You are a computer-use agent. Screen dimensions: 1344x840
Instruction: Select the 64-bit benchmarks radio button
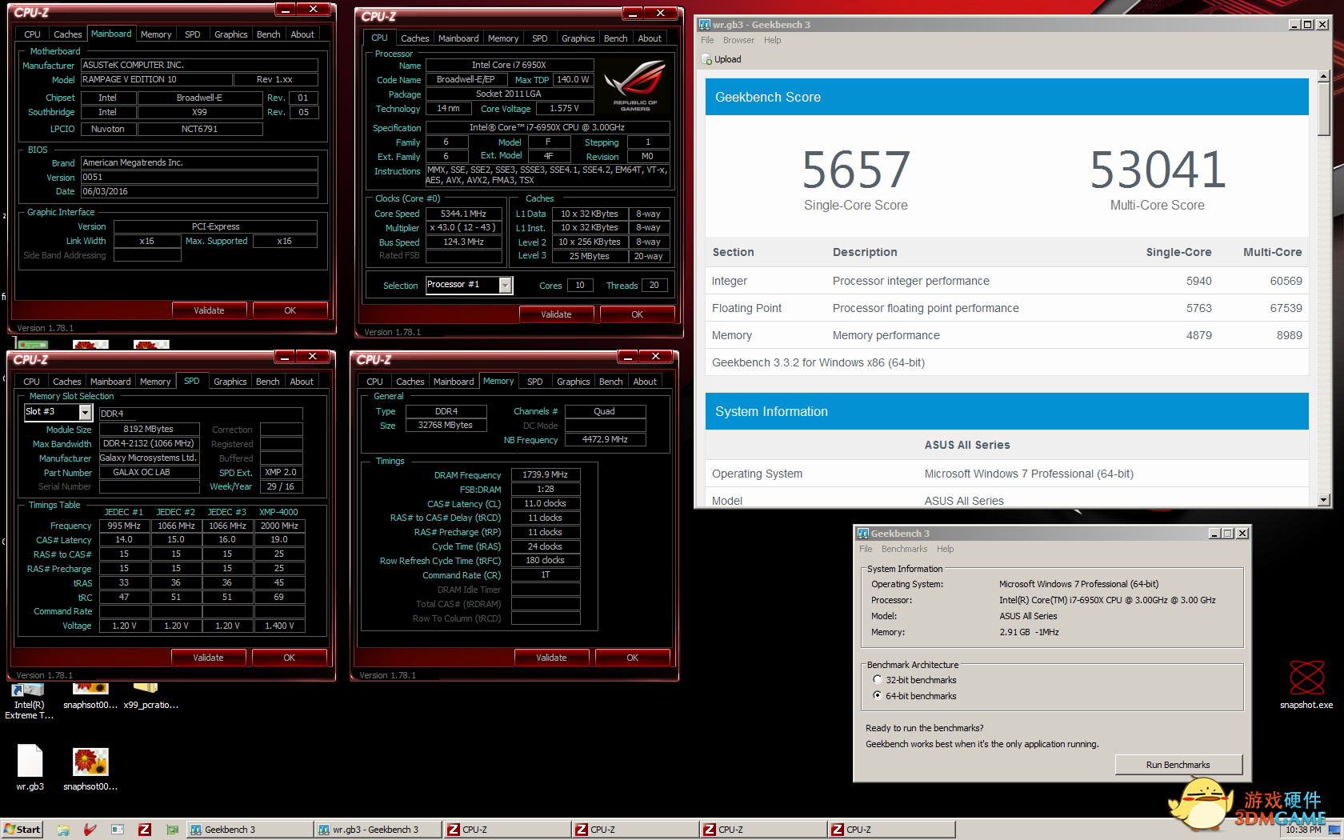coord(878,696)
